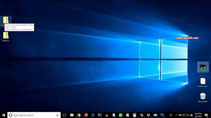Select the Recycle Bin
The height and width of the screenshot is (118, 211).
pos(203,98)
